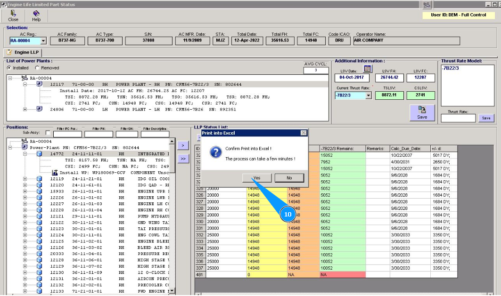This screenshot has height=296, width=501.
Task: Select the RA-00004 aircraft icon in Positions tree
Action: click(x=25, y=141)
